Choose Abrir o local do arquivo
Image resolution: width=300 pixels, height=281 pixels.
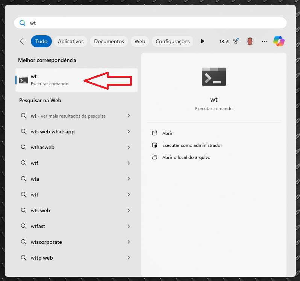pos(186,157)
